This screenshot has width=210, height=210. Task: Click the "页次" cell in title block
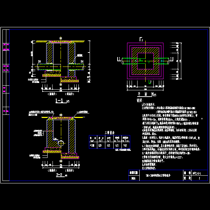tap(187, 178)
